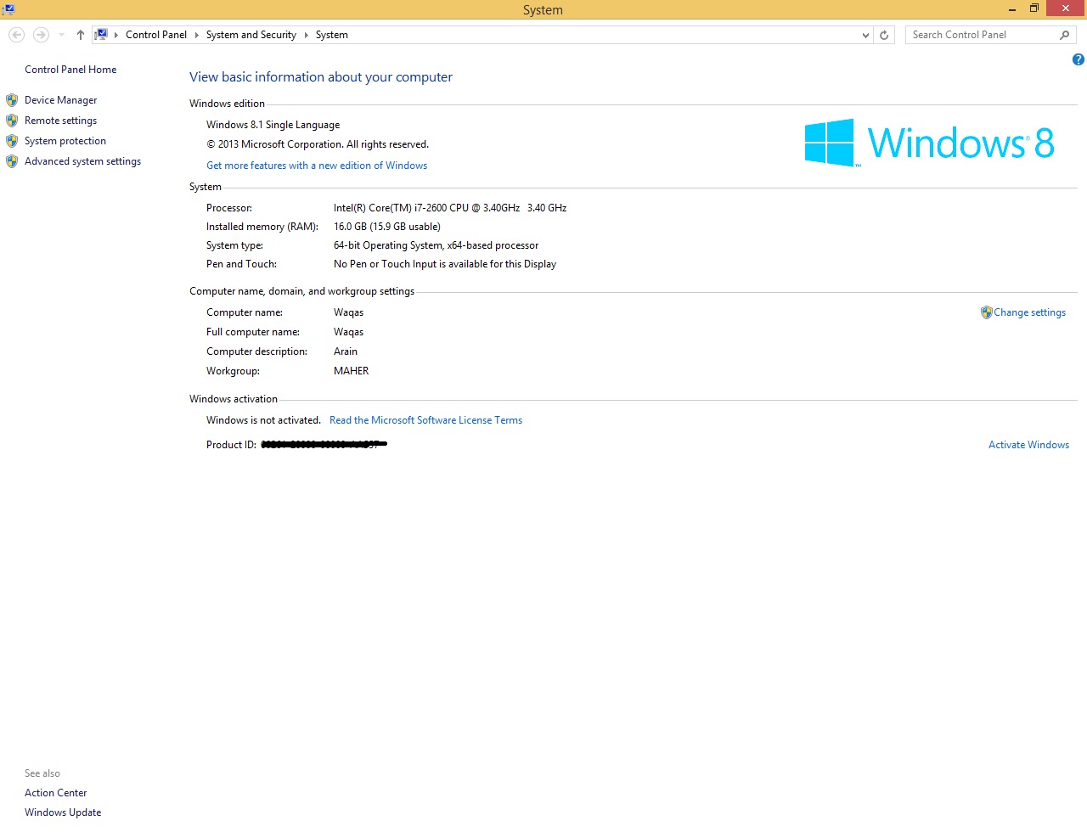Open Device Manager link

pos(60,100)
